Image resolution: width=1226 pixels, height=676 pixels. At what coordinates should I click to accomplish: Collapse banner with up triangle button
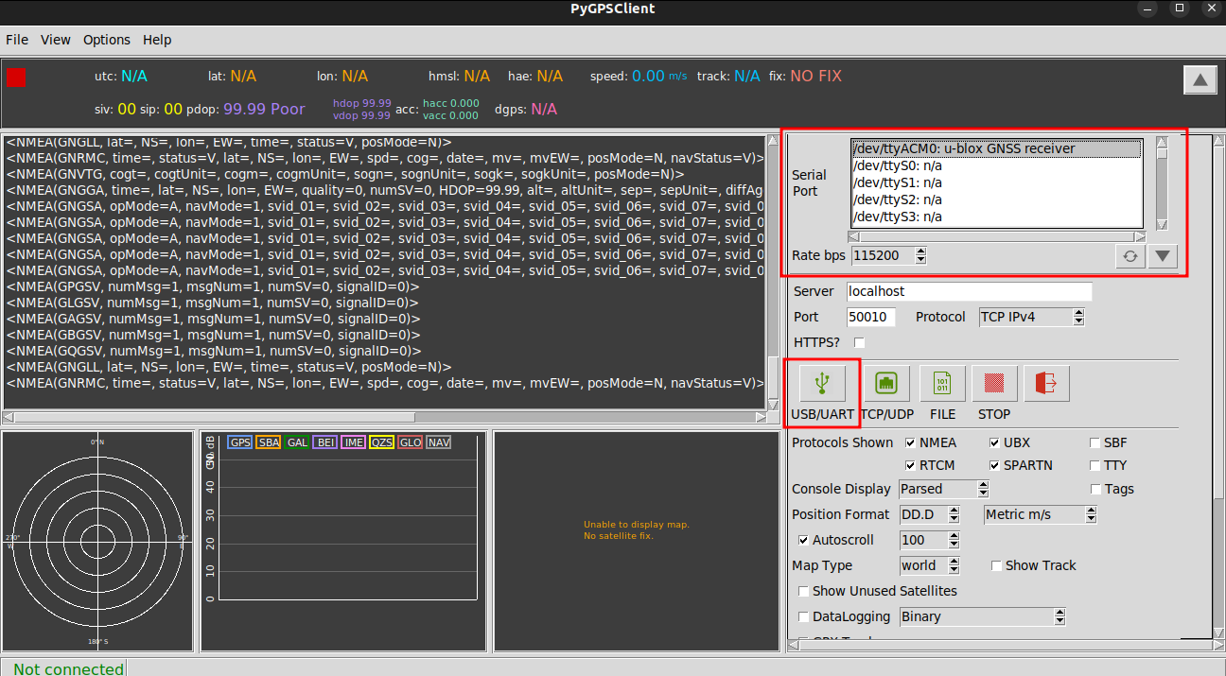click(1200, 80)
